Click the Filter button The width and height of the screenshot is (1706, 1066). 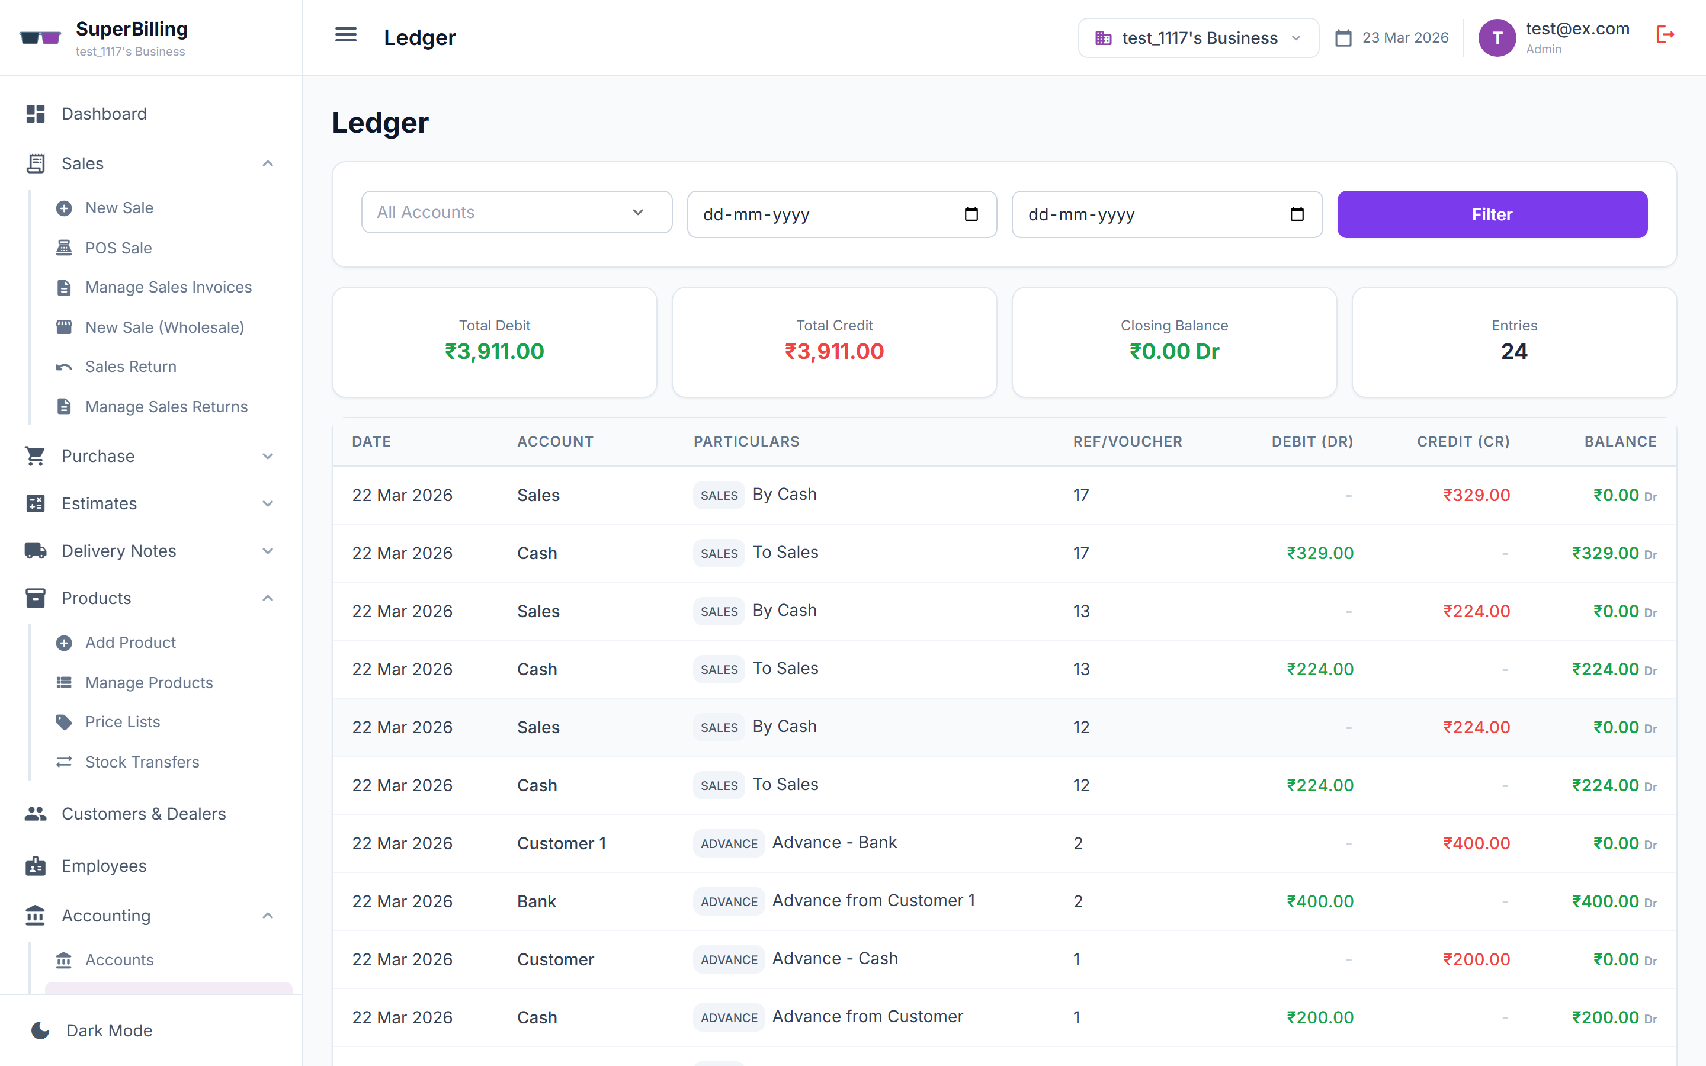pyautogui.click(x=1492, y=214)
